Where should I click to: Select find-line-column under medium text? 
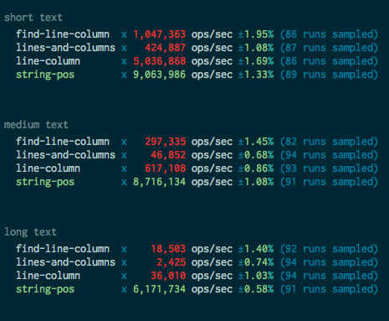(x=63, y=142)
